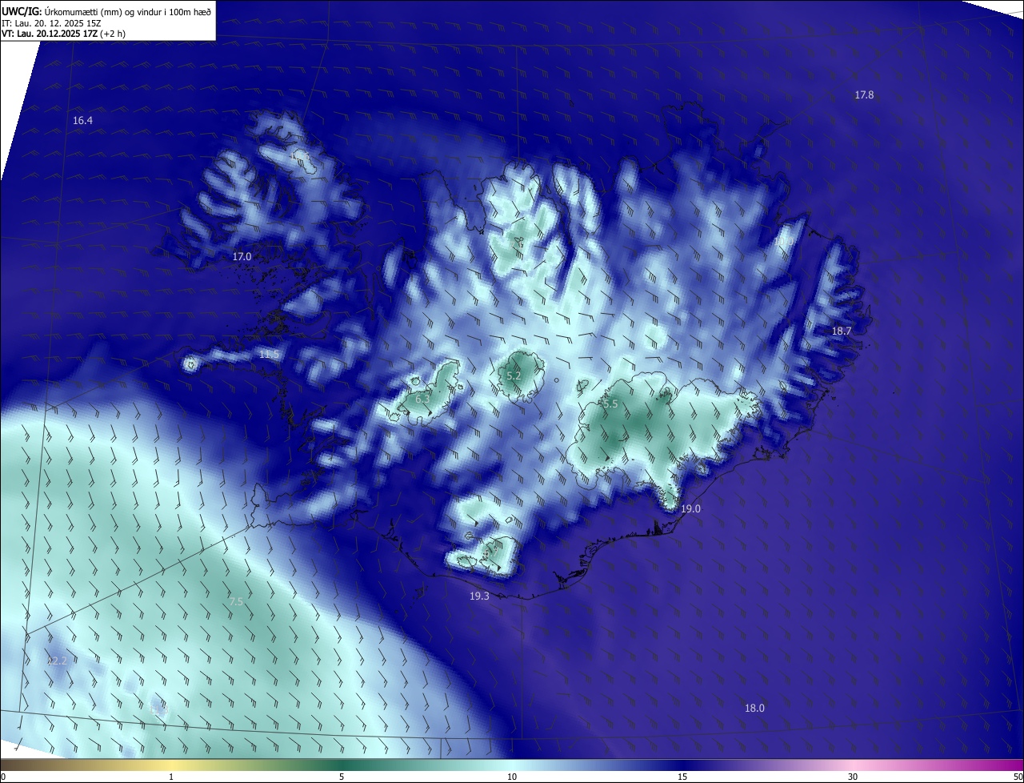Click the 18.7 value label
Image resolution: width=1024 pixels, height=783 pixels.
pos(842,331)
